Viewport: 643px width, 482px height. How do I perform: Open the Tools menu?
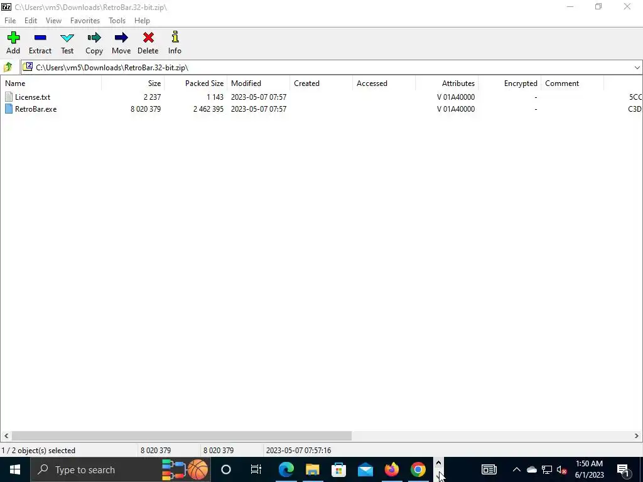(117, 21)
